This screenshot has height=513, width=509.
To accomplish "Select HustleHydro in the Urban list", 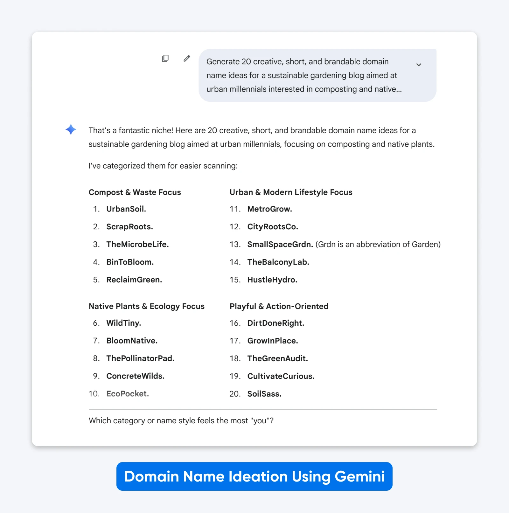I will click(x=272, y=280).
